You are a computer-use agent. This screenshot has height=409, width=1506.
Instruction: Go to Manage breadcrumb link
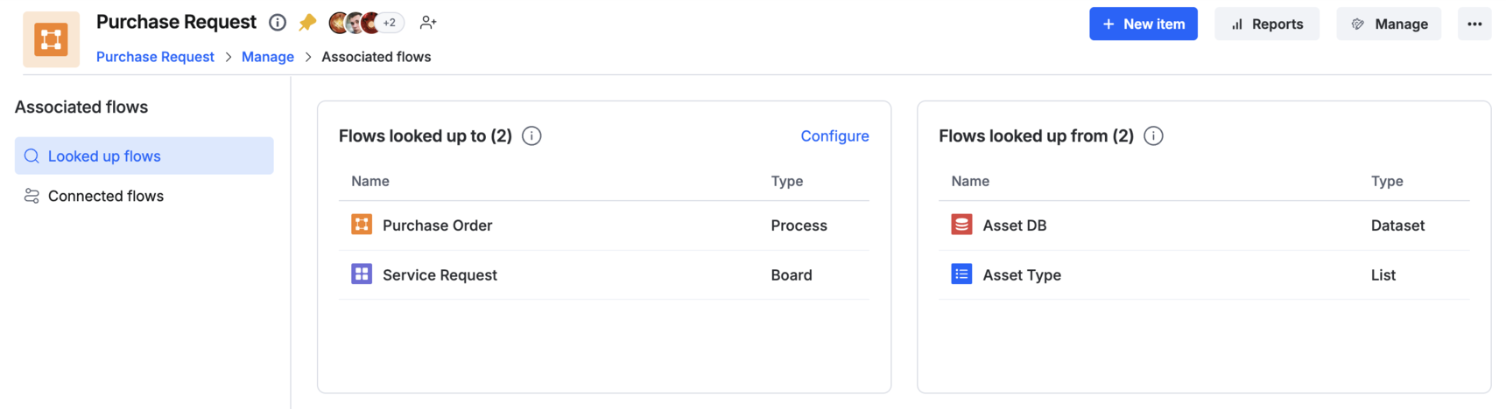point(268,57)
